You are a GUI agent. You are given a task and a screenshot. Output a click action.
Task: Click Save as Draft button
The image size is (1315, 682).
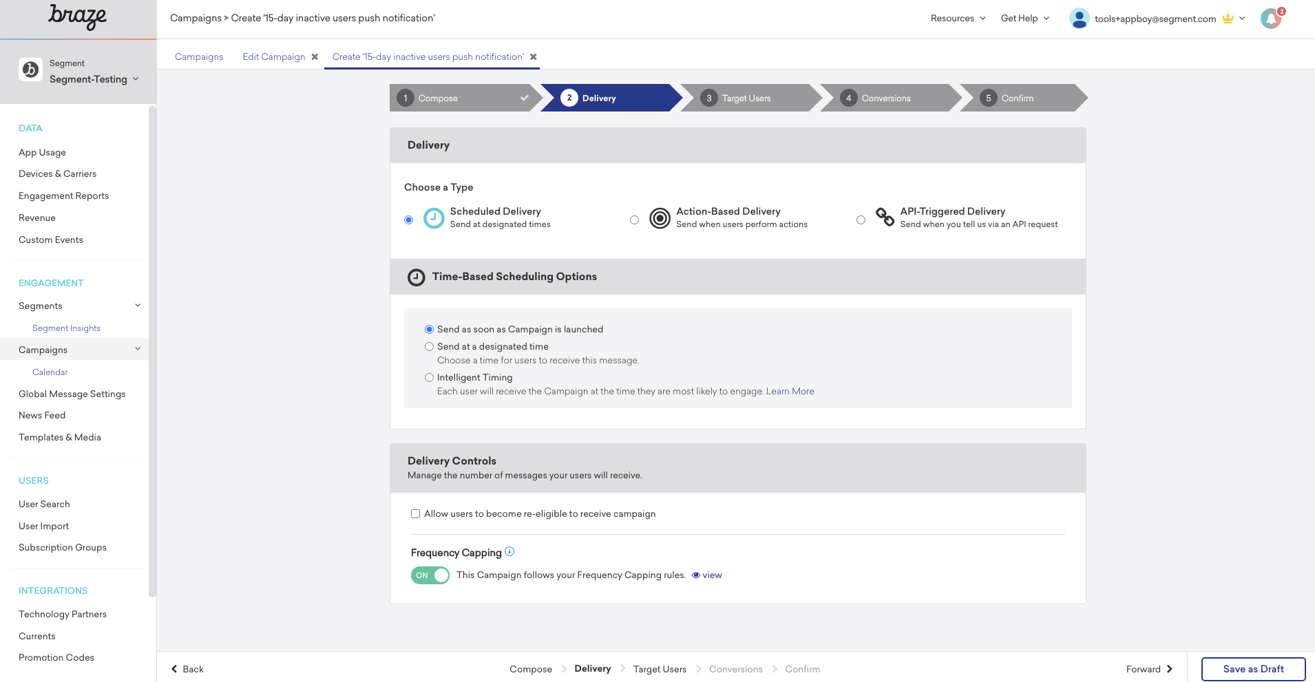point(1254,669)
